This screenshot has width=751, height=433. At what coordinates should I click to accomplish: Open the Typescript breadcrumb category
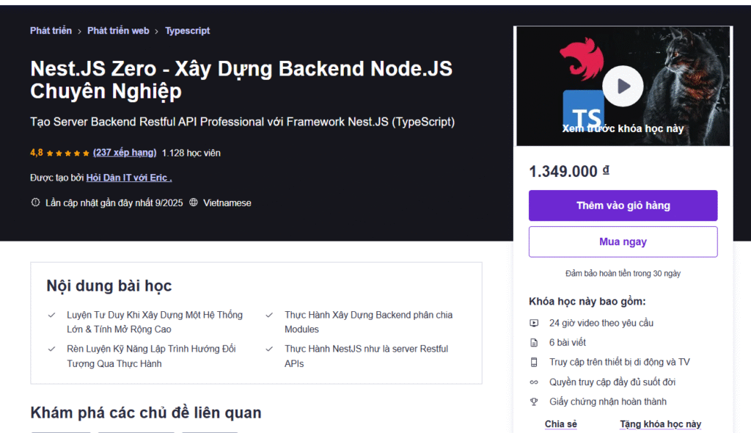pos(187,31)
